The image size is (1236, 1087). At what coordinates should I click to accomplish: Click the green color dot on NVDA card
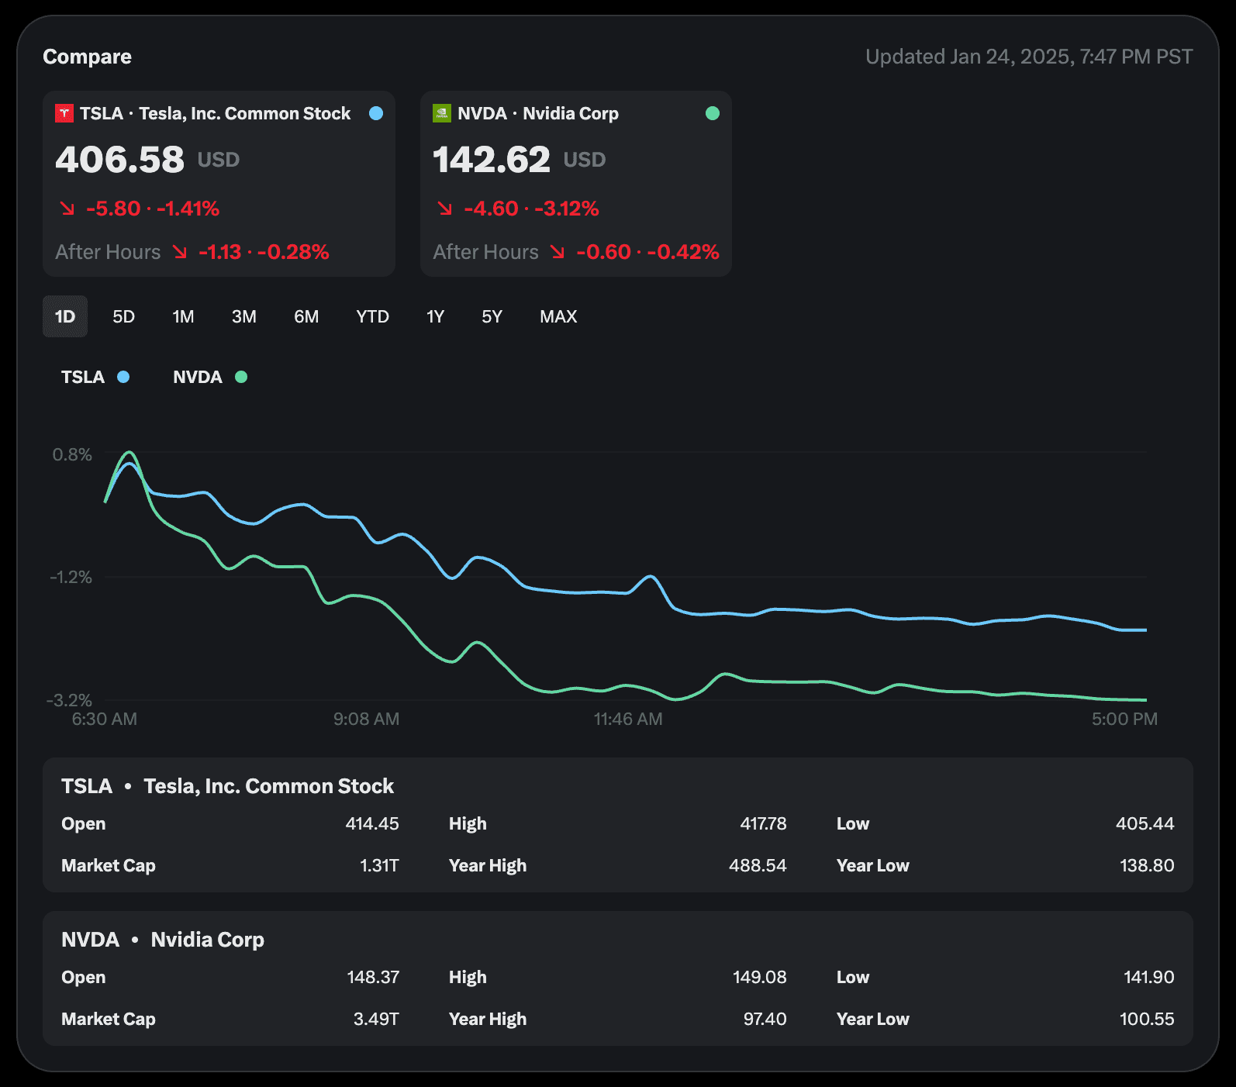[x=713, y=113]
